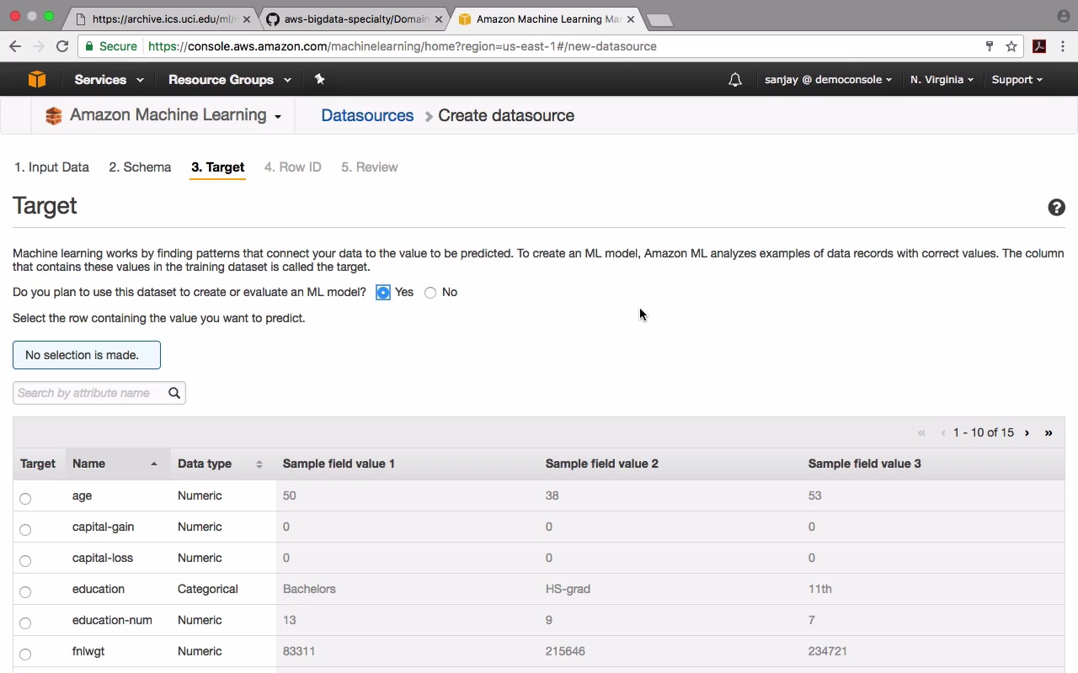Image resolution: width=1078 pixels, height=673 pixels.
Task: Click the 1 - 10 of 15 pagination text
Action: coord(984,432)
